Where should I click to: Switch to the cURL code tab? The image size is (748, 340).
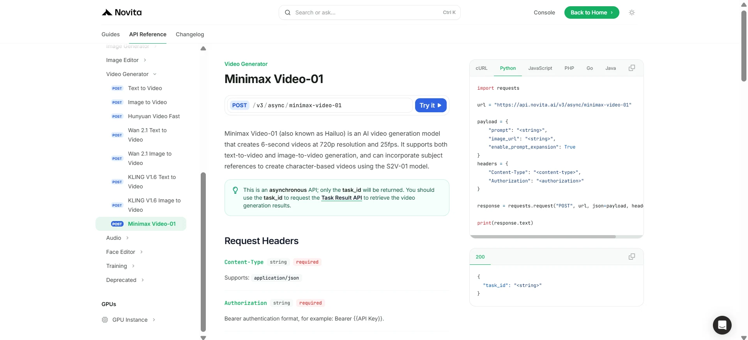pyautogui.click(x=481, y=68)
